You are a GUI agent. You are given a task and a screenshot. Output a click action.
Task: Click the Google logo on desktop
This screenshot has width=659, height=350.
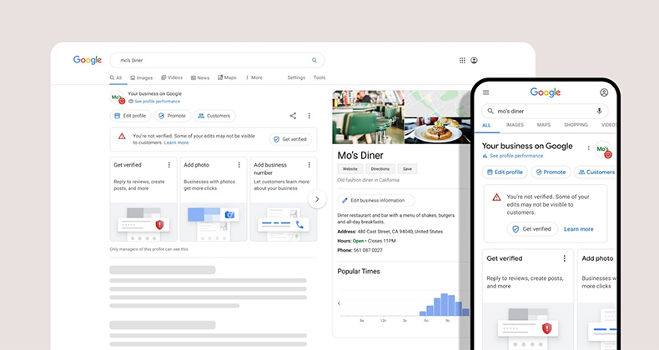click(88, 60)
